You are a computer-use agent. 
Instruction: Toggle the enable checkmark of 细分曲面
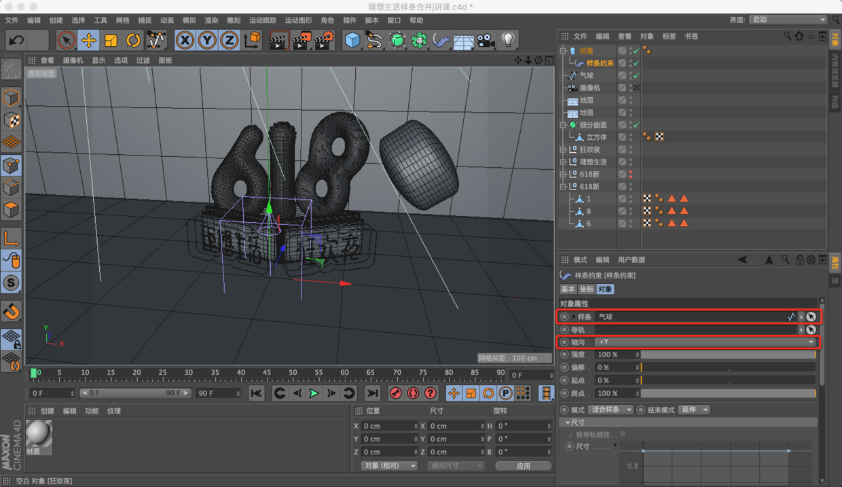click(636, 125)
